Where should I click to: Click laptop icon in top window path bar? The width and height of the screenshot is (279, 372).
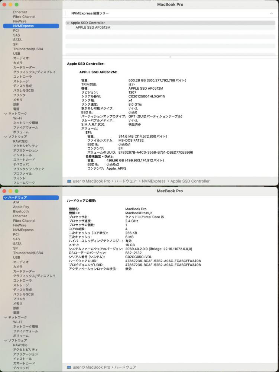click(69, 181)
